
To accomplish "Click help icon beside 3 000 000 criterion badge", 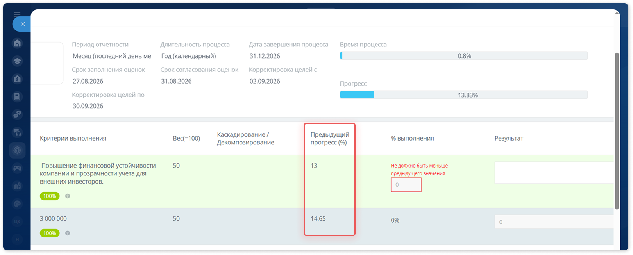I will [x=68, y=233].
